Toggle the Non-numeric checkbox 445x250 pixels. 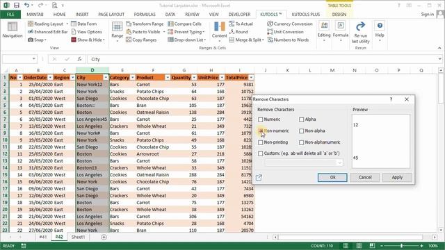coord(261,131)
